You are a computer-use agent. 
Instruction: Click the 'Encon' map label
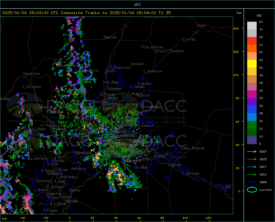pyautogui.click(x=201, y=25)
